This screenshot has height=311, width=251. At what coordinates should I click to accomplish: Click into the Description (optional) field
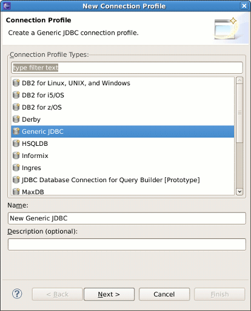(127, 244)
